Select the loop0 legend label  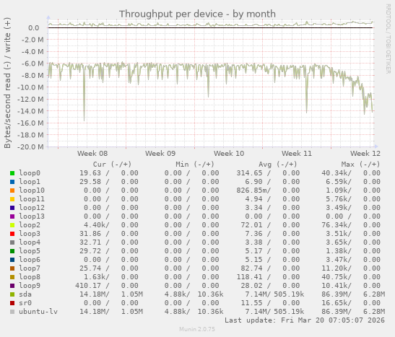click(x=30, y=173)
